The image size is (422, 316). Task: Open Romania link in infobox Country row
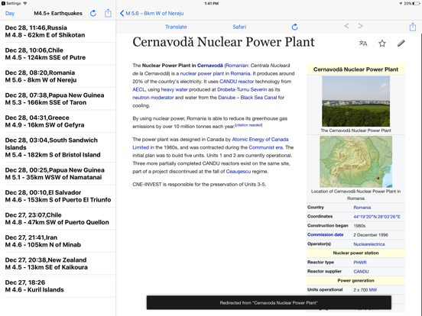click(x=362, y=208)
